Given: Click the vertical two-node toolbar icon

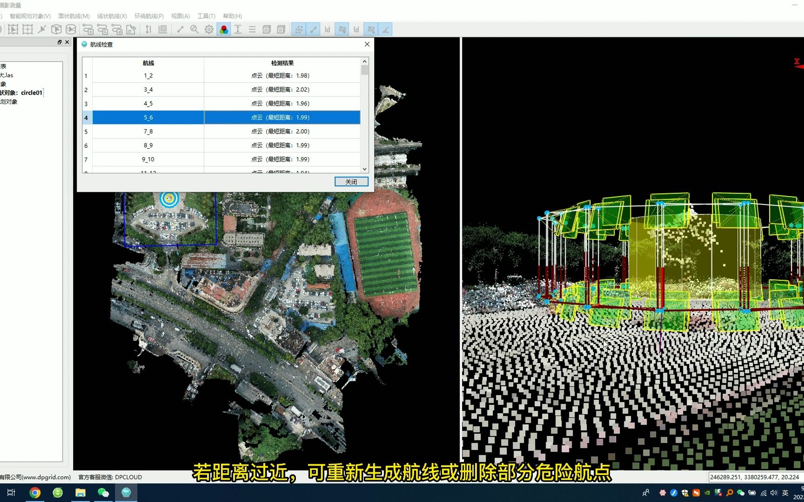Looking at the screenshot, I should point(148,29).
